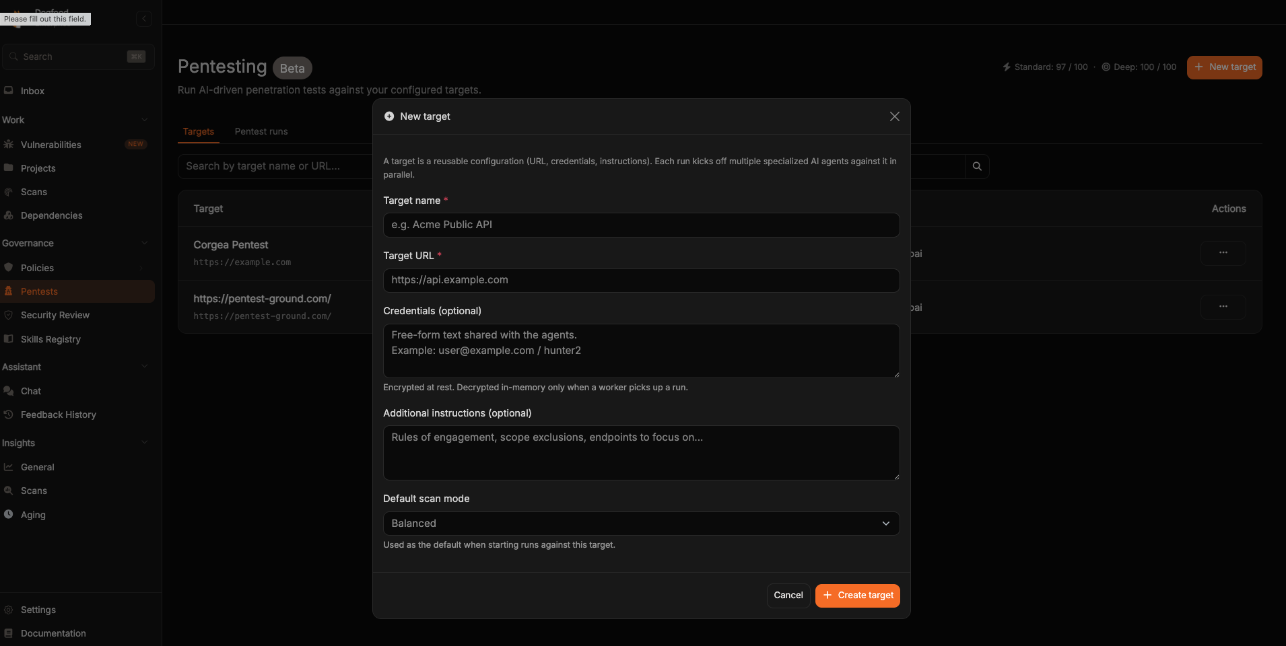Screen dimensions: 1286x646
Task: Open Inbox in the sidebar
Action: point(32,91)
